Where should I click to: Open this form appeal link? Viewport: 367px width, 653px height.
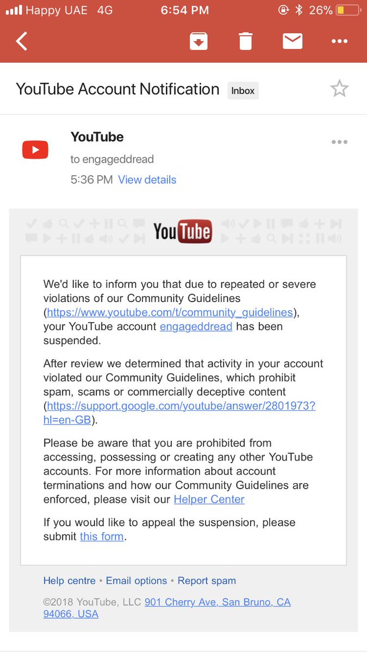(102, 537)
